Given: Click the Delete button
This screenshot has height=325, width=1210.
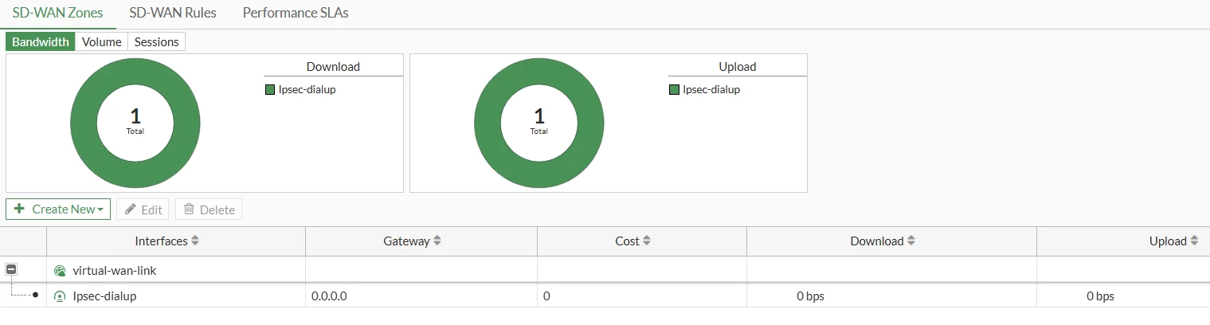Looking at the screenshot, I should [x=209, y=209].
